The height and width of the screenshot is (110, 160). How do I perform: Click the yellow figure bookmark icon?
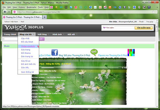point(56,7)
